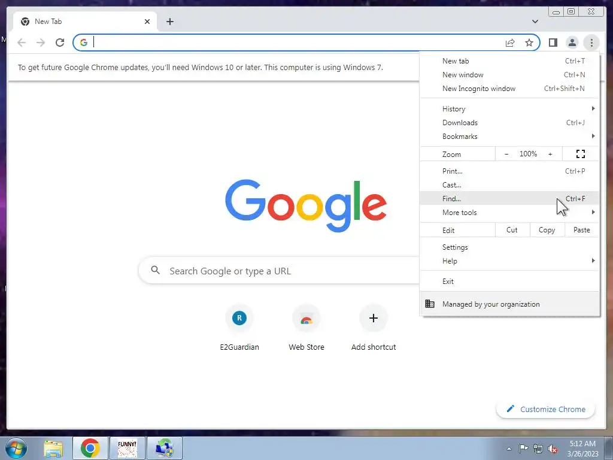Image resolution: width=613 pixels, height=460 pixels.
Task: Decrease zoom with the minus button
Action: click(x=506, y=154)
